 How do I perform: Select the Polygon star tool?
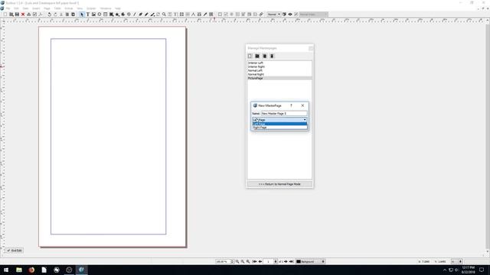[117, 15]
